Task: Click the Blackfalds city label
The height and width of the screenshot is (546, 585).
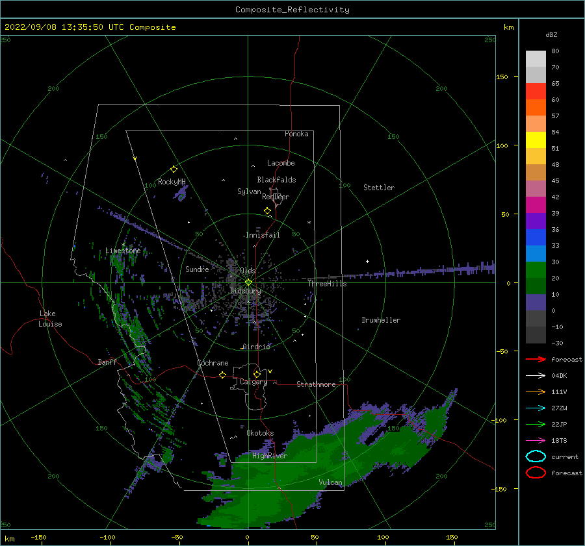Action: [276, 180]
